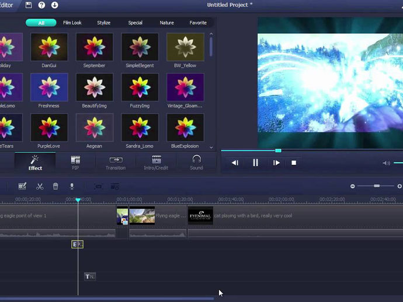Choose the Sandra_Lomo effect
The height and width of the screenshot is (302, 403).
pos(140,128)
